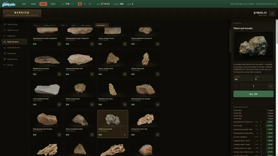This screenshot has width=278, height=156.
Task: Add Honeycomb ohko slab to cart
Action: (157, 135)
